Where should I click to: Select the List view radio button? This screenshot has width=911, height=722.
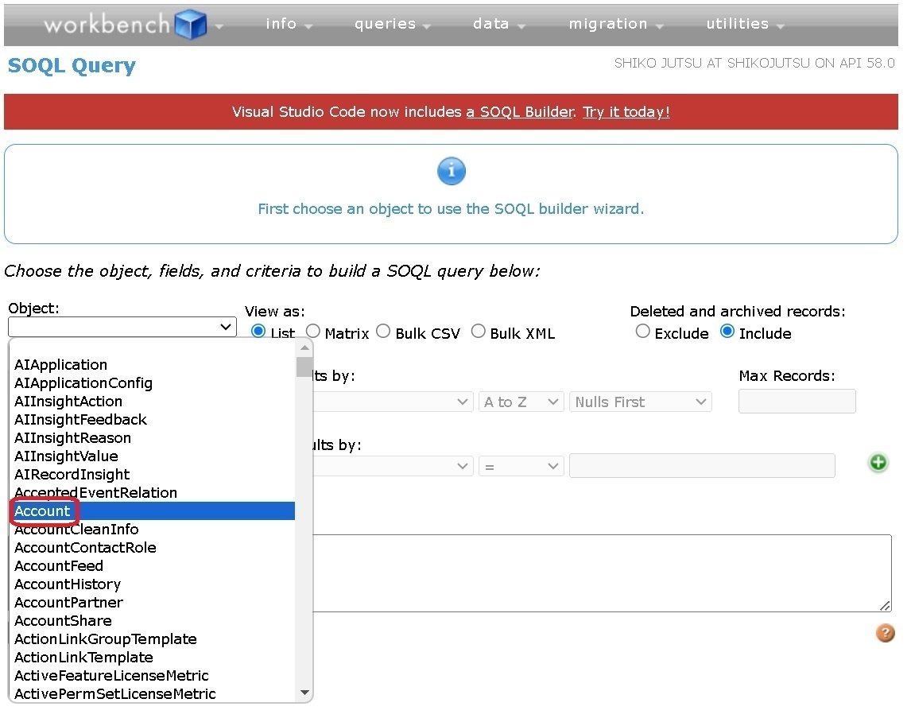pyautogui.click(x=258, y=332)
